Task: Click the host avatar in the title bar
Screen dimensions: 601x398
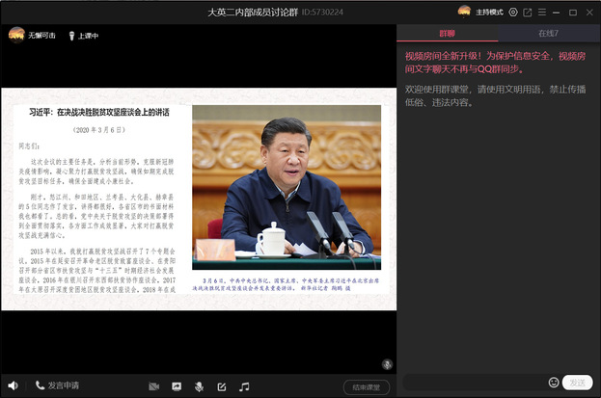Action: tap(464, 12)
